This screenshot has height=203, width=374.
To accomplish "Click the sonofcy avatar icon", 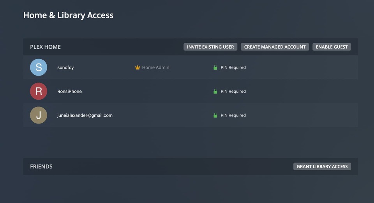I will pyautogui.click(x=39, y=67).
